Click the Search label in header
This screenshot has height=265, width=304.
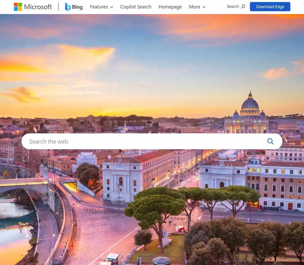(x=233, y=6)
